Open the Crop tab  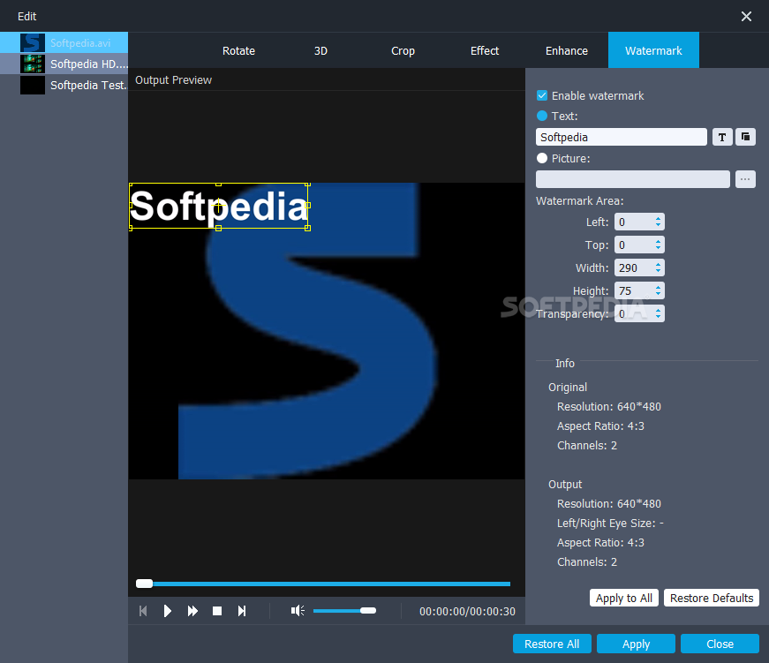tap(403, 50)
